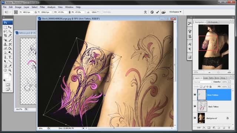Hide the Background layer
The width and height of the screenshot is (237, 133).
tap(195, 118)
